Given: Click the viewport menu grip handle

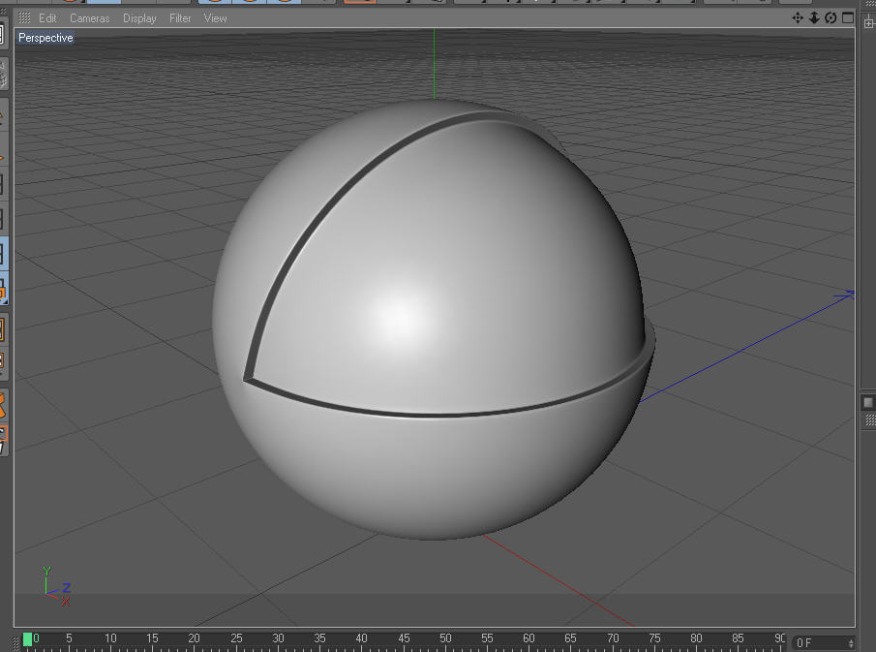Looking at the screenshot, I should [24, 17].
